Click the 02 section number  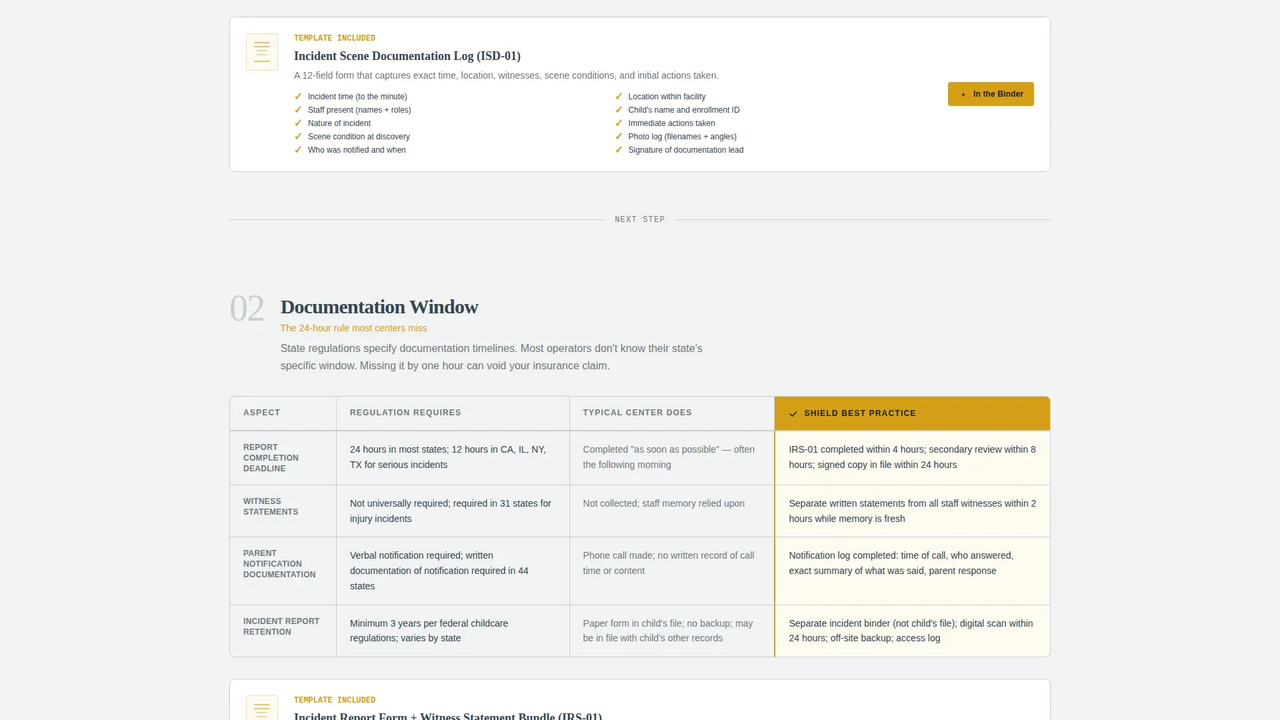pyautogui.click(x=247, y=309)
